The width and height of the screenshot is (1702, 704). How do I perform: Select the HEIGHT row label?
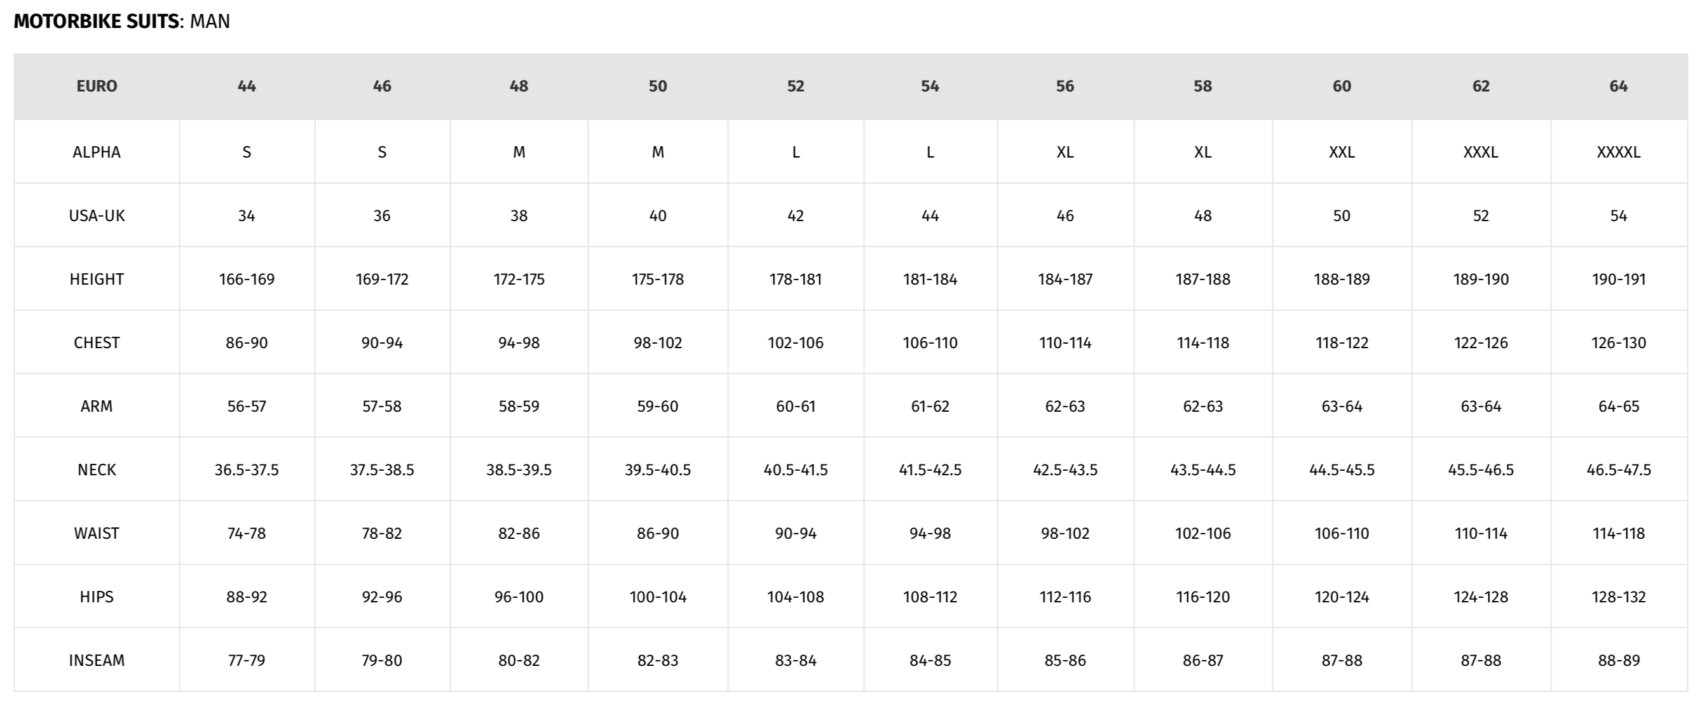pyautogui.click(x=97, y=279)
